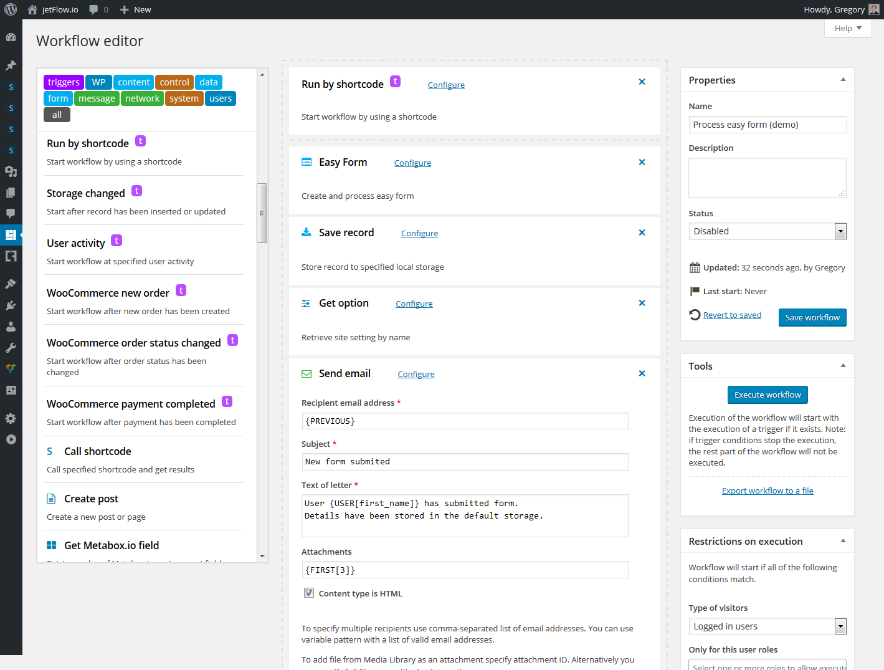The image size is (884, 670).
Task: Toggle the Content type is HTML checkbox
Action: (309, 593)
